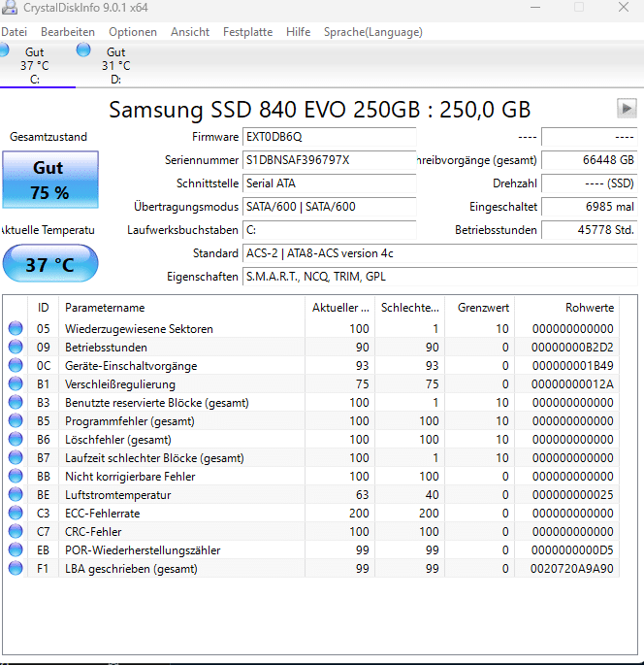Click the Aktueller column header

tap(339, 308)
